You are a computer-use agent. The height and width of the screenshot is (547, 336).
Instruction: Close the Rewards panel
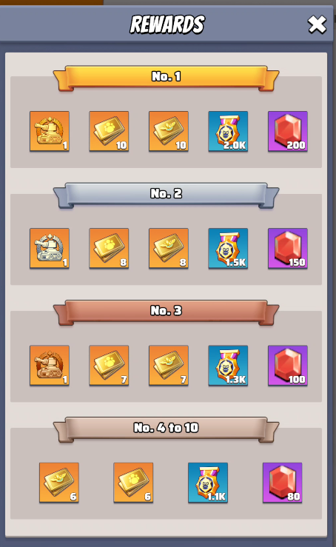tap(317, 24)
